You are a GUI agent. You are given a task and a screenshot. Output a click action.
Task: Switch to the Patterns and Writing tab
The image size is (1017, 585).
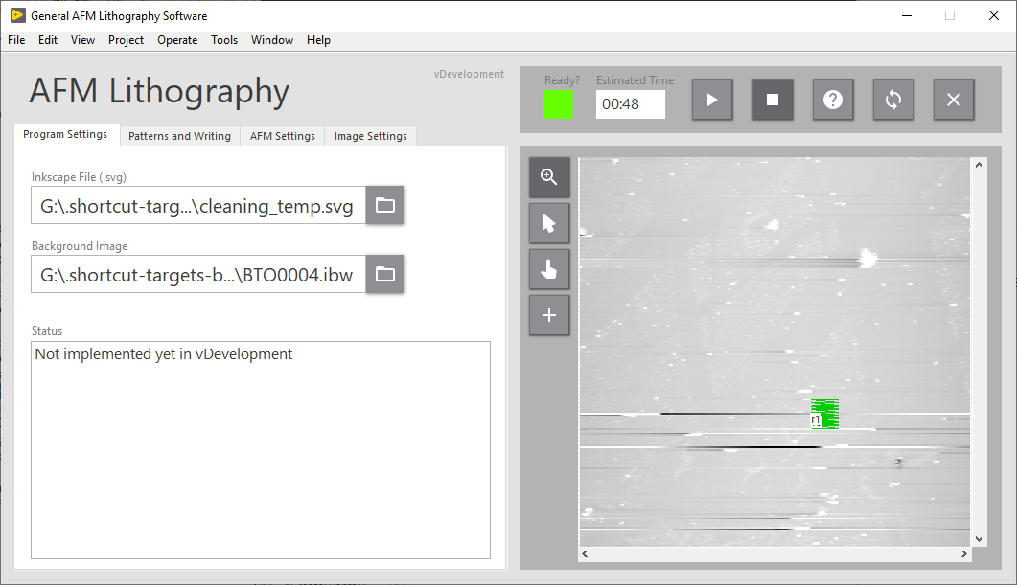179,136
